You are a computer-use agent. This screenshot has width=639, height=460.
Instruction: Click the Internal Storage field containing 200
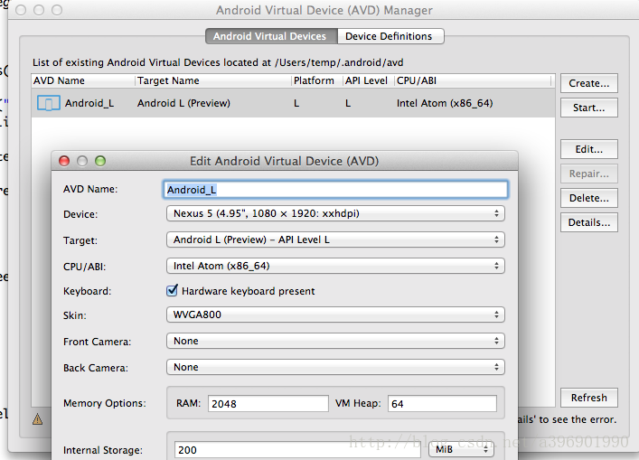coord(297,450)
